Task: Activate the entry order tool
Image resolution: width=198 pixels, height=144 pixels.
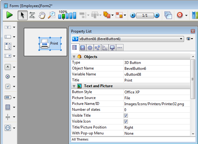Action: pyautogui.click(x=32, y=15)
